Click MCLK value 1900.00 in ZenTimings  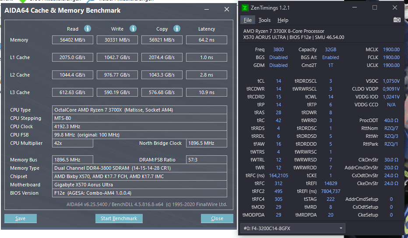391,49
